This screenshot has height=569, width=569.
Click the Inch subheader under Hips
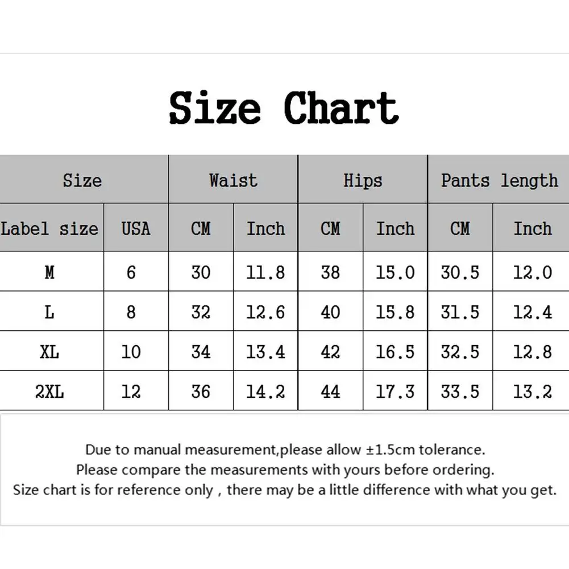(395, 229)
